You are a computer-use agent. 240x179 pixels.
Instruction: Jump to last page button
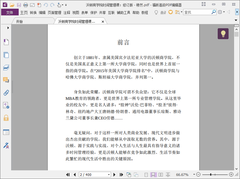121,175
